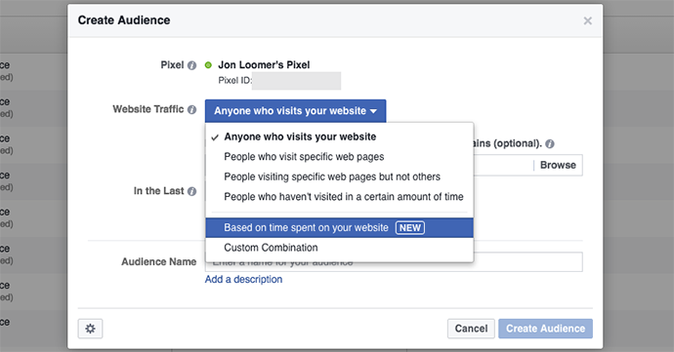
Task: Pick 'People who haven't visited in a certain amount of time'
Action: click(x=340, y=197)
